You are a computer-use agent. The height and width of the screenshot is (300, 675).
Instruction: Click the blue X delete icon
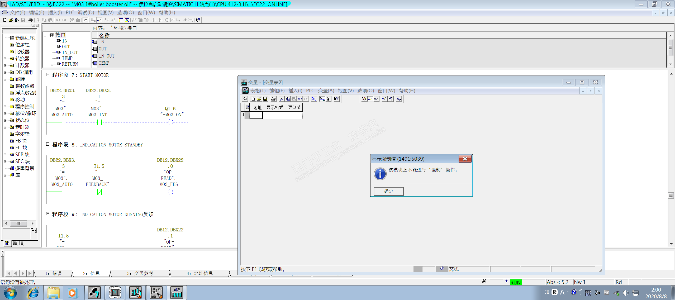[314, 99]
